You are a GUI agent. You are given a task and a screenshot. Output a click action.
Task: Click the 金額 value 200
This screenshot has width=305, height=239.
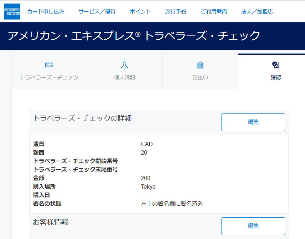click(x=145, y=178)
